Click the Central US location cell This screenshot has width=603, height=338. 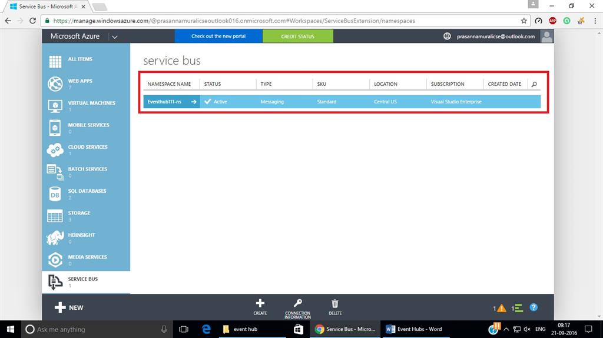(x=385, y=102)
